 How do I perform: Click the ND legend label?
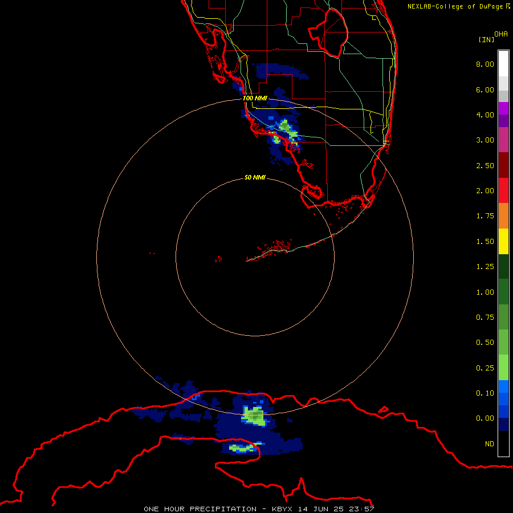pos(490,444)
